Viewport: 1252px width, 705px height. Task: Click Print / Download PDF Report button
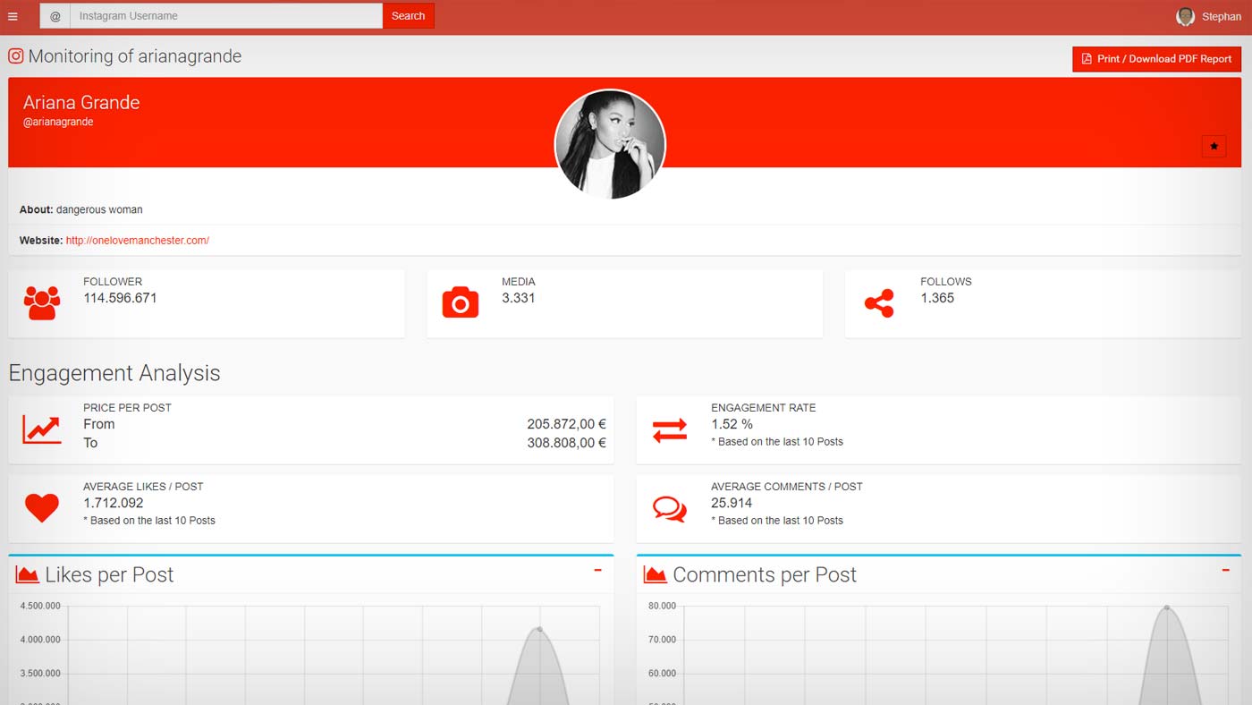1156,59
